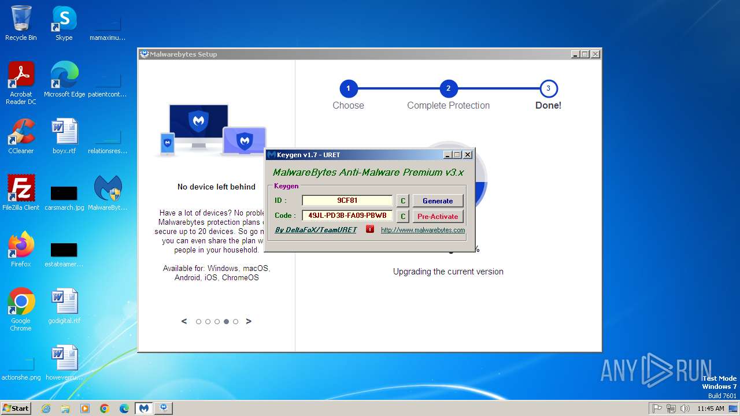Open media player from taskbar

click(x=85, y=408)
